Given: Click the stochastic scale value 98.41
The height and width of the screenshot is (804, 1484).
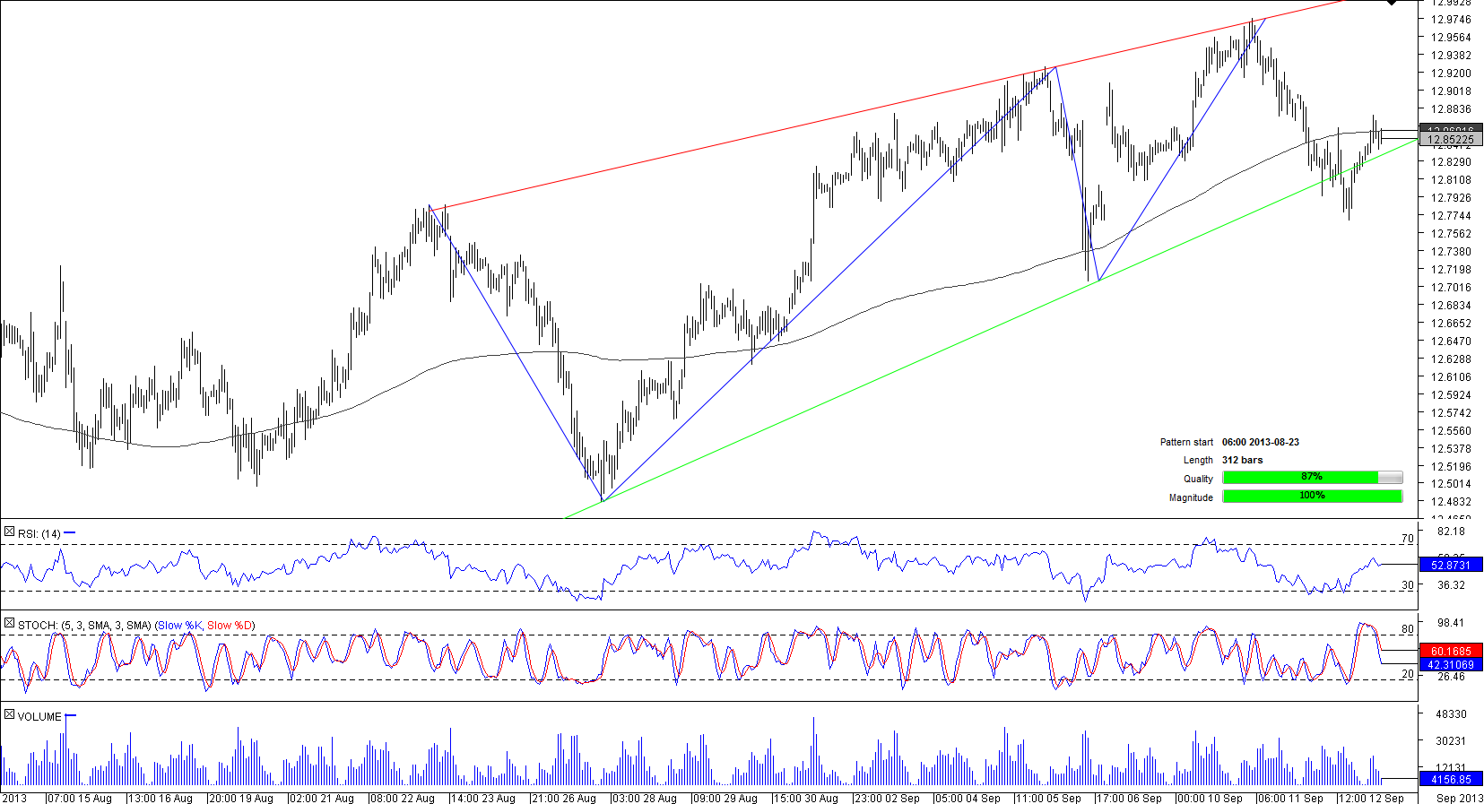Looking at the screenshot, I should point(1451,622).
